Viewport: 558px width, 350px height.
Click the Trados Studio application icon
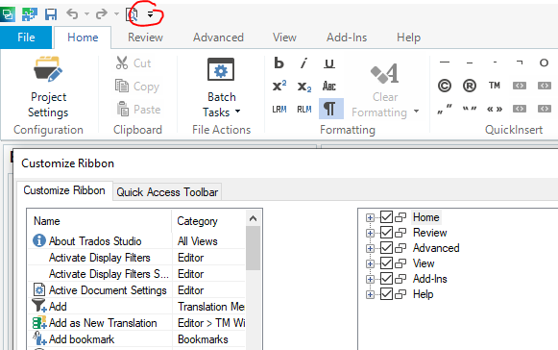coord(7,14)
